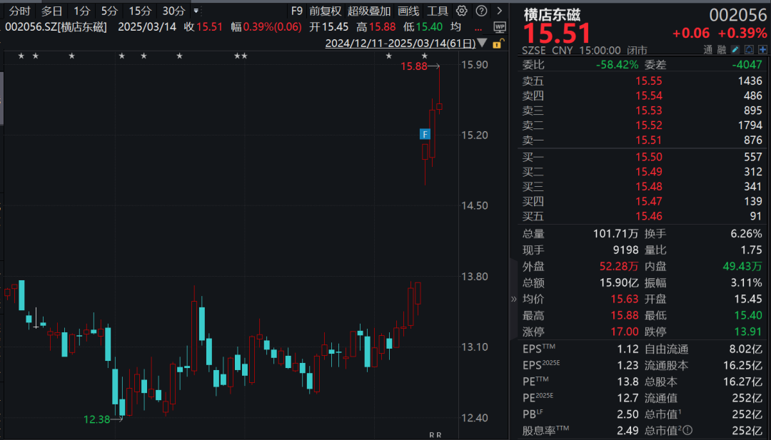
Task: Select the 卖五 15.55 ask row
Action: point(642,81)
